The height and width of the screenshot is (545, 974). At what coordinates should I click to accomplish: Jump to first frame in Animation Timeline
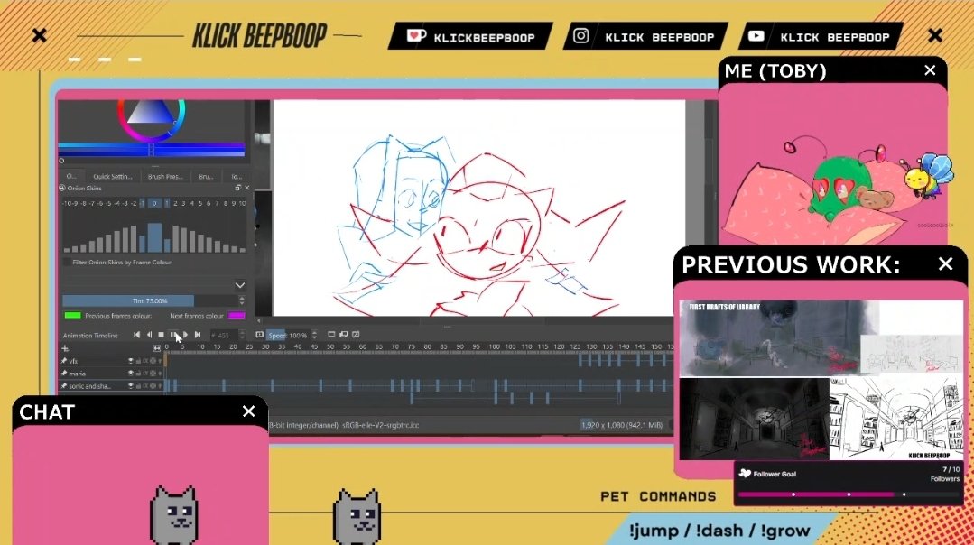[136, 335]
